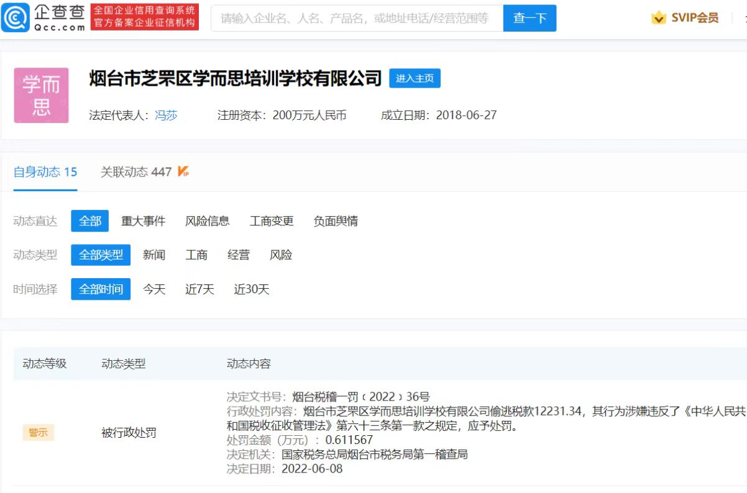Filter by 负面舆情
This screenshot has height=493, width=747.
336,221
